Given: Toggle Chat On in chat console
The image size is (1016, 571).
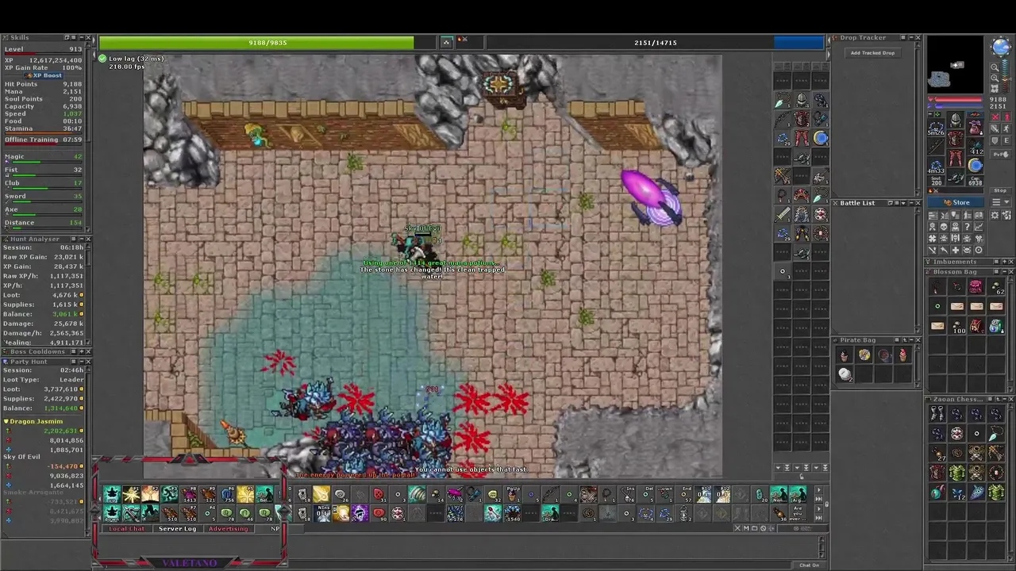Looking at the screenshot, I should [810, 565].
